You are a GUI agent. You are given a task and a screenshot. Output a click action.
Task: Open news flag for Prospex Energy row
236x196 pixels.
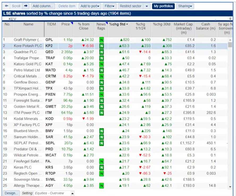[x=102, y=95]
